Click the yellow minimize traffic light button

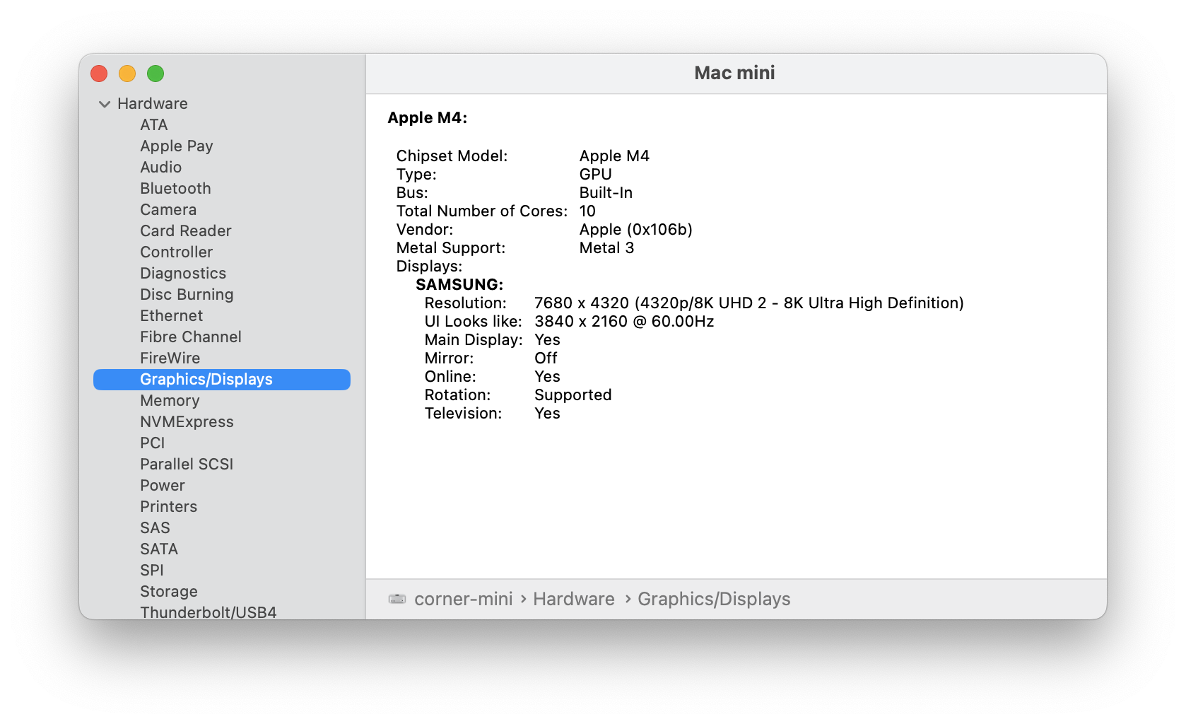point(127,73)
